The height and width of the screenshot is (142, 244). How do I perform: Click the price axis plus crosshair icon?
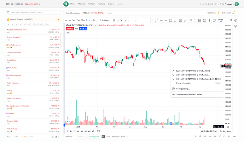222,66
